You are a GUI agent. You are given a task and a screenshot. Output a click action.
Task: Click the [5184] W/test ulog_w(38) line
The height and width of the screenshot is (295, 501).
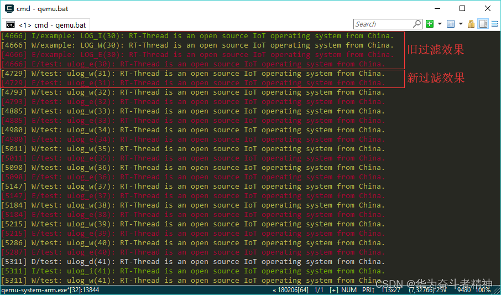(x=192, y=205)
